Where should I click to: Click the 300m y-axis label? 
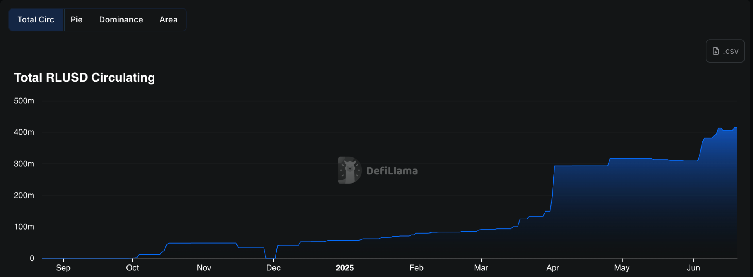[24, 164]
